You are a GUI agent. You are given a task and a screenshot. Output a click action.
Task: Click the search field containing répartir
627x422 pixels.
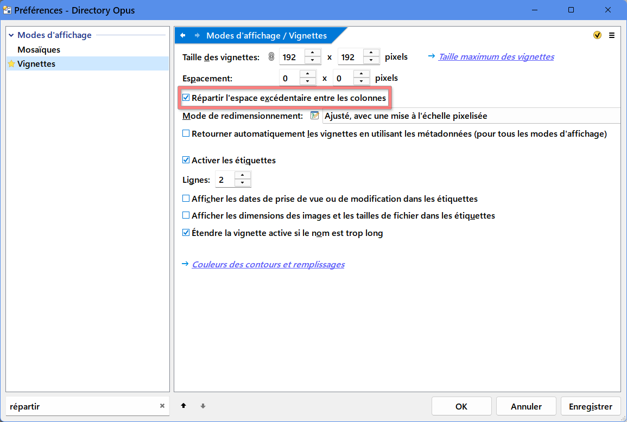pyautogui.click(x=82, y=406)
